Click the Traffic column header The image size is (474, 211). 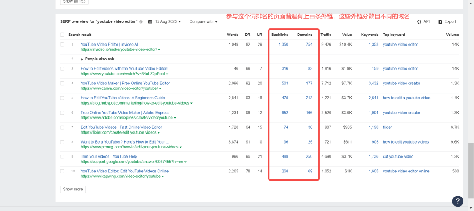[326, 35]
